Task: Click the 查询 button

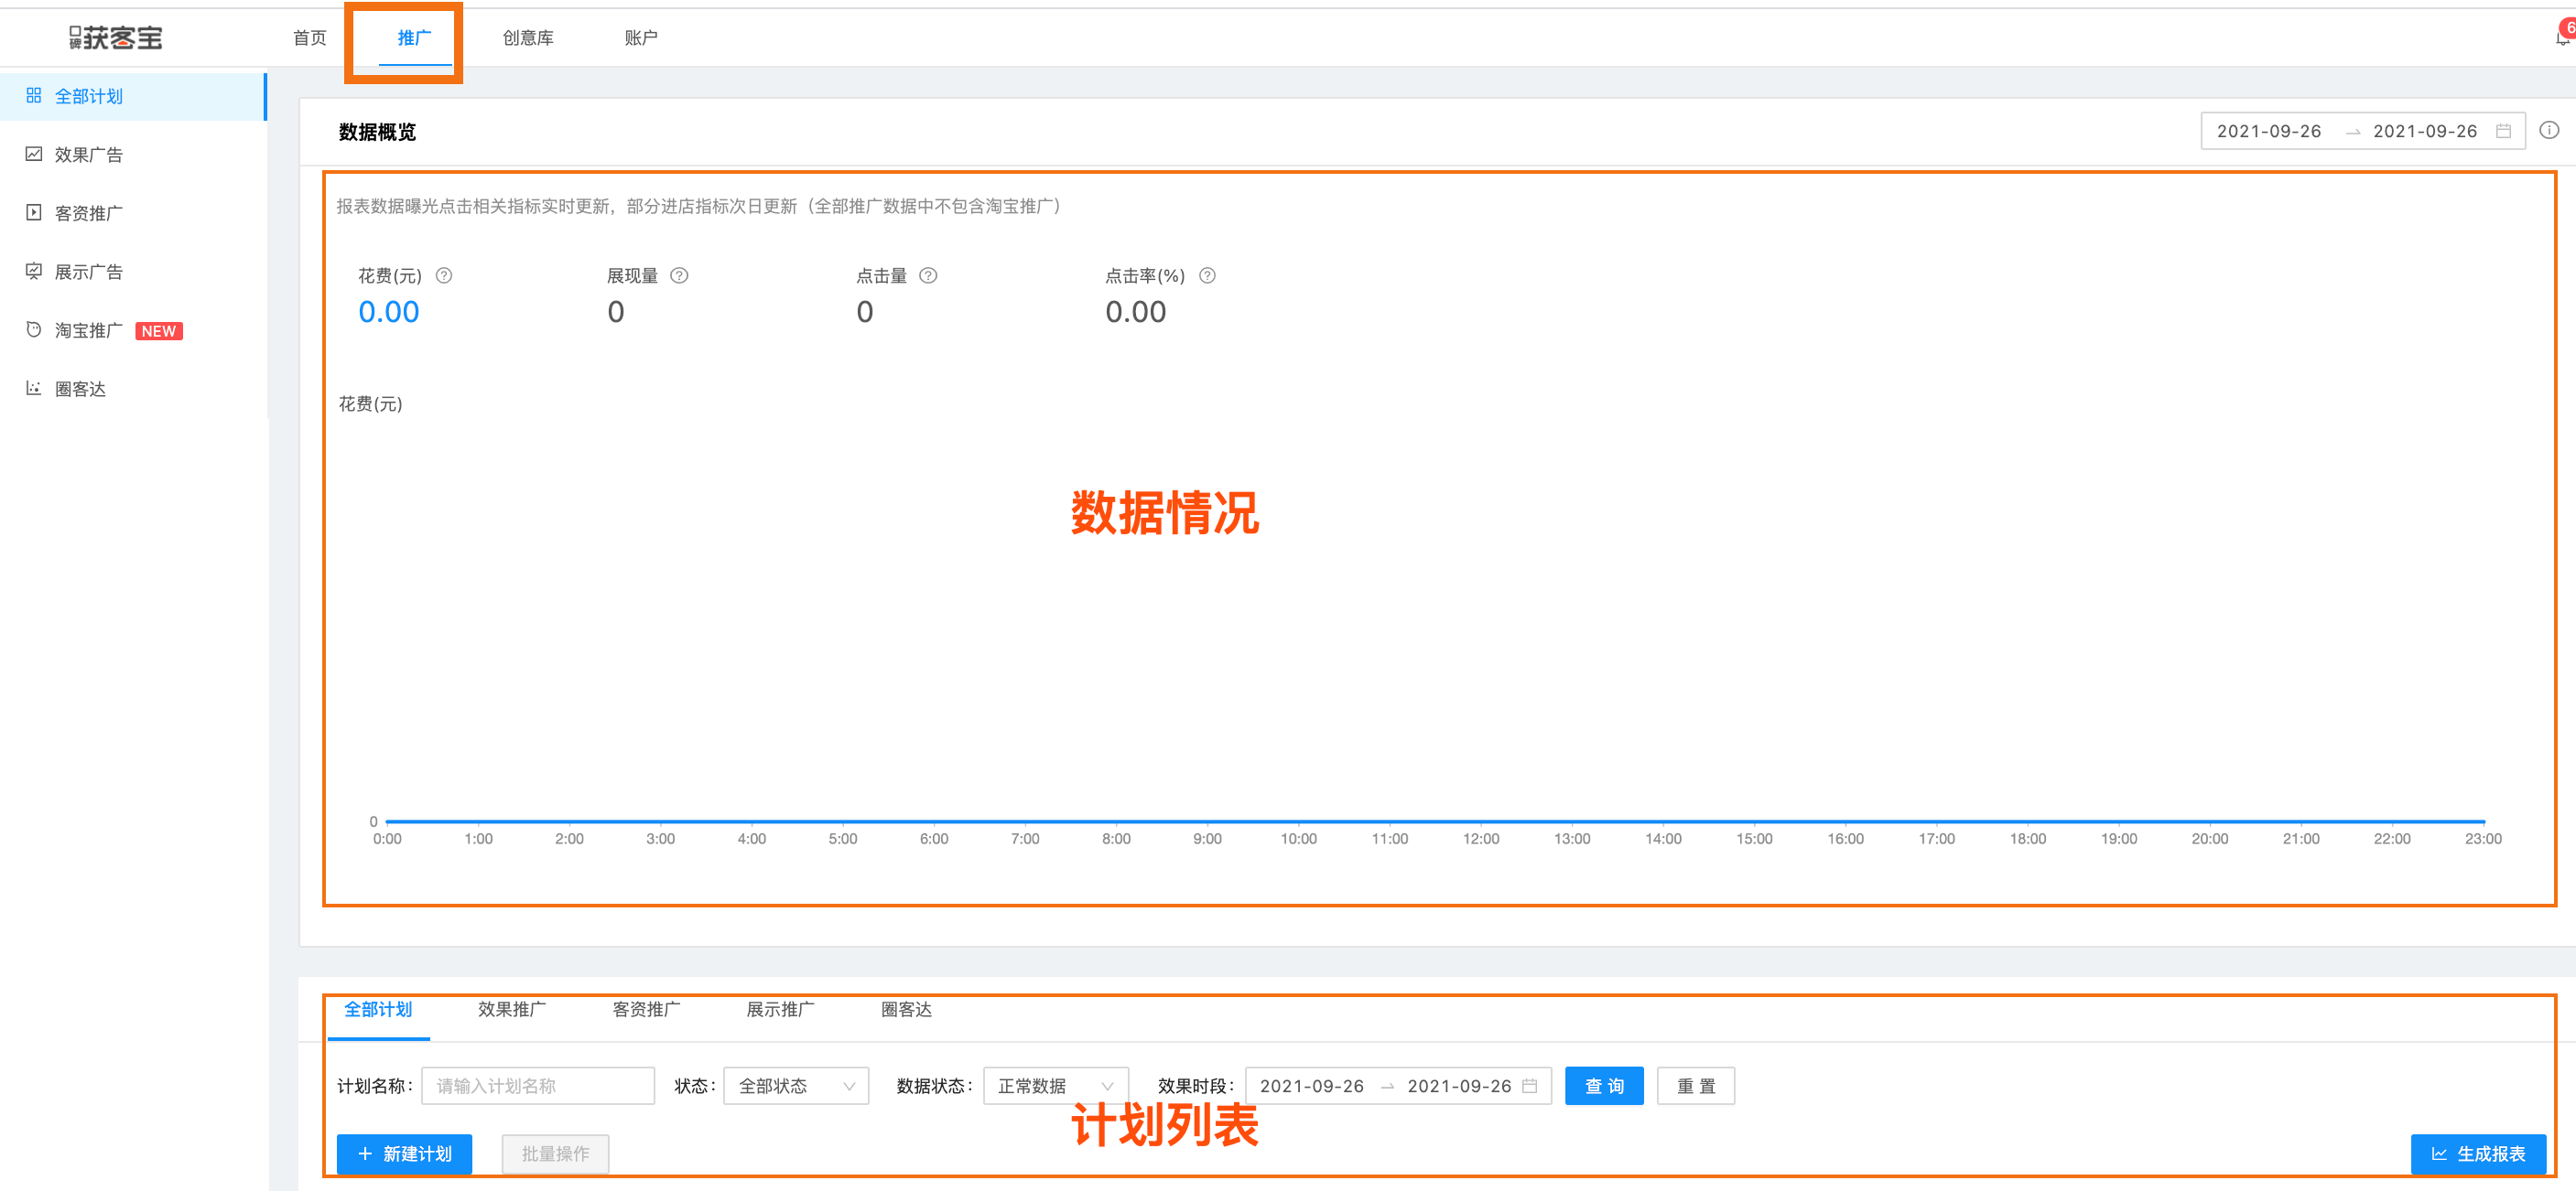Action: point(1603,1086)
